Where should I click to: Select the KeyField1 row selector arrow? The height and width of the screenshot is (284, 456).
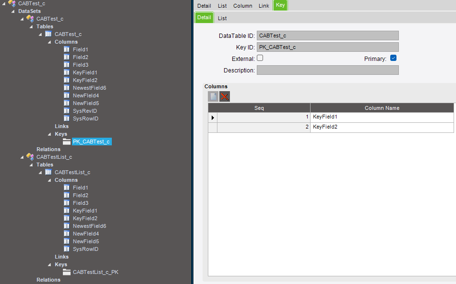[213, 118]
